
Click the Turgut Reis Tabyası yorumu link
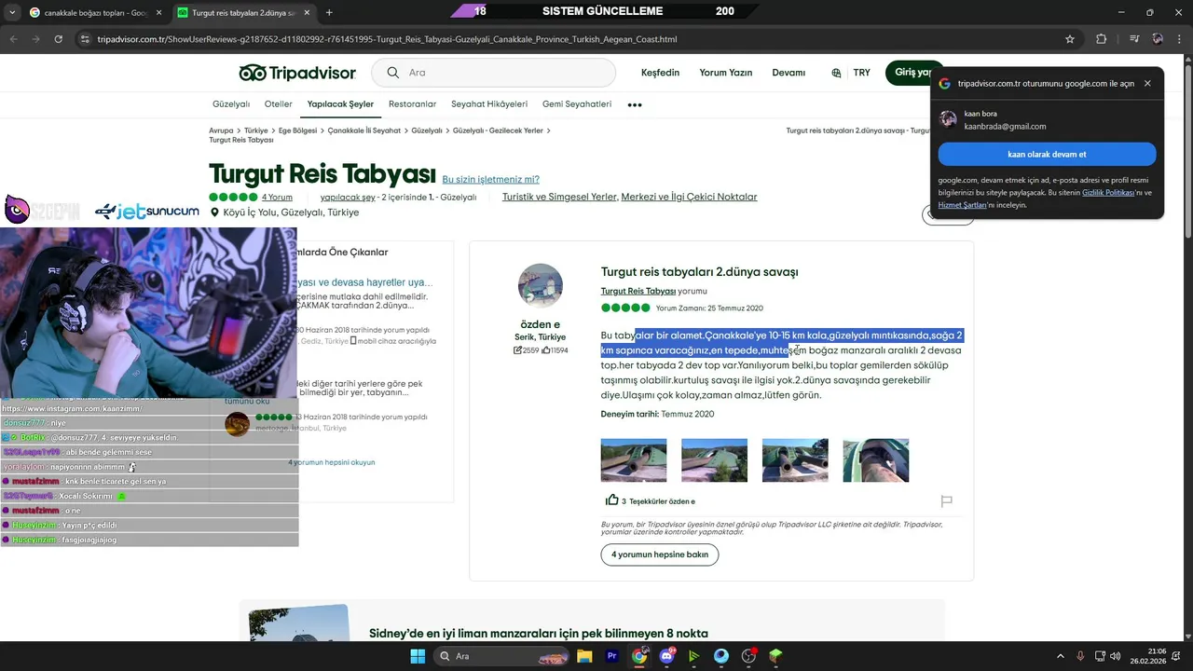point(638,292)
